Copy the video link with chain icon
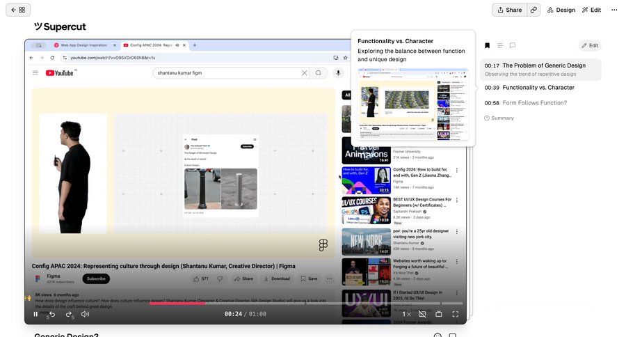The width and height of the screenshot is (626, 337). pyautogui.click(x=533, y=10)
